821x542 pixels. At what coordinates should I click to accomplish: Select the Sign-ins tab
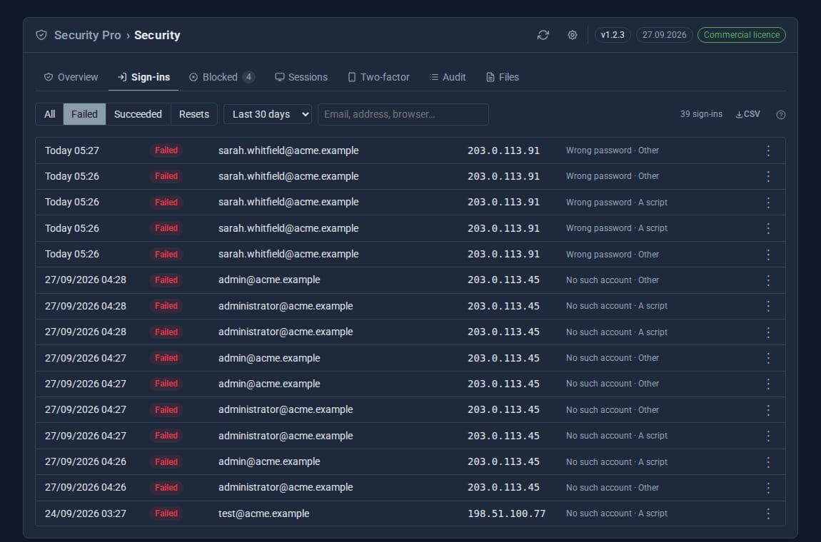pos(143,77)
